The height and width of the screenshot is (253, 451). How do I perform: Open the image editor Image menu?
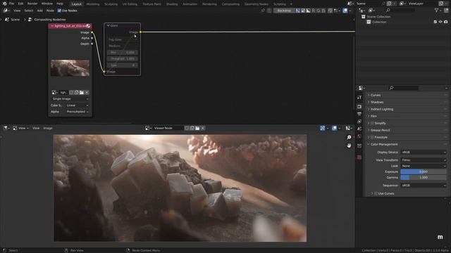point(48,128)
